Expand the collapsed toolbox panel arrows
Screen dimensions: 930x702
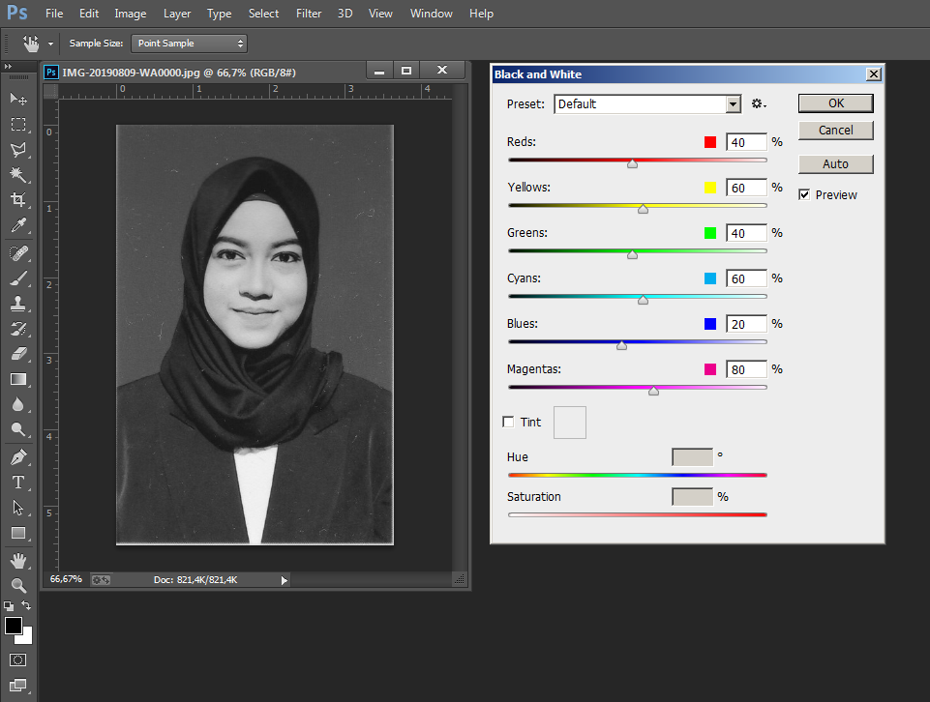[9, 67]
